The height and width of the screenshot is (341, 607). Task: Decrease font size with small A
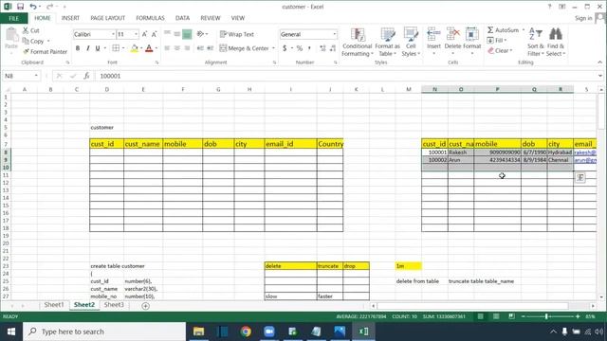pyautogui.click(x=154, y=34)
